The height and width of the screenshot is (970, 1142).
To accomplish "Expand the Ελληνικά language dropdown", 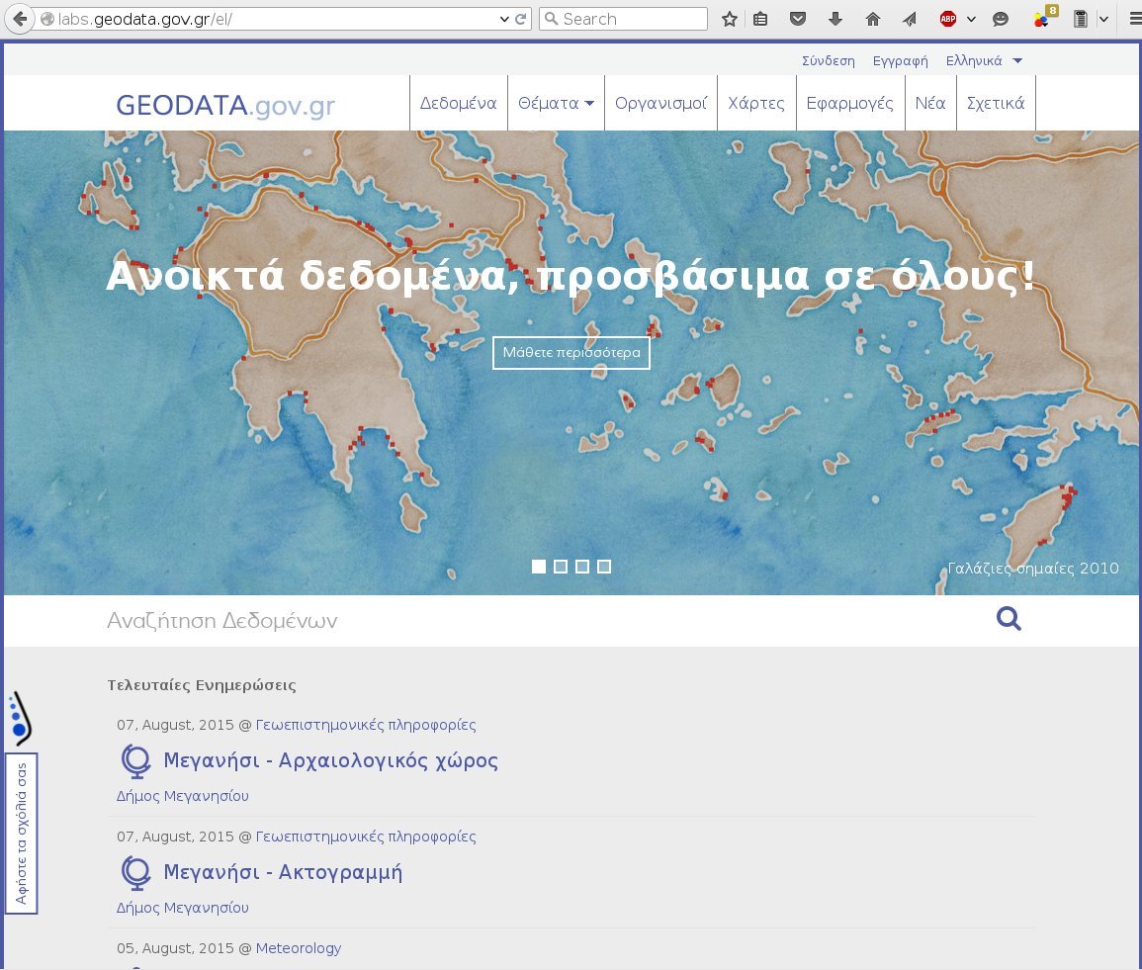I will coord(984,61).
